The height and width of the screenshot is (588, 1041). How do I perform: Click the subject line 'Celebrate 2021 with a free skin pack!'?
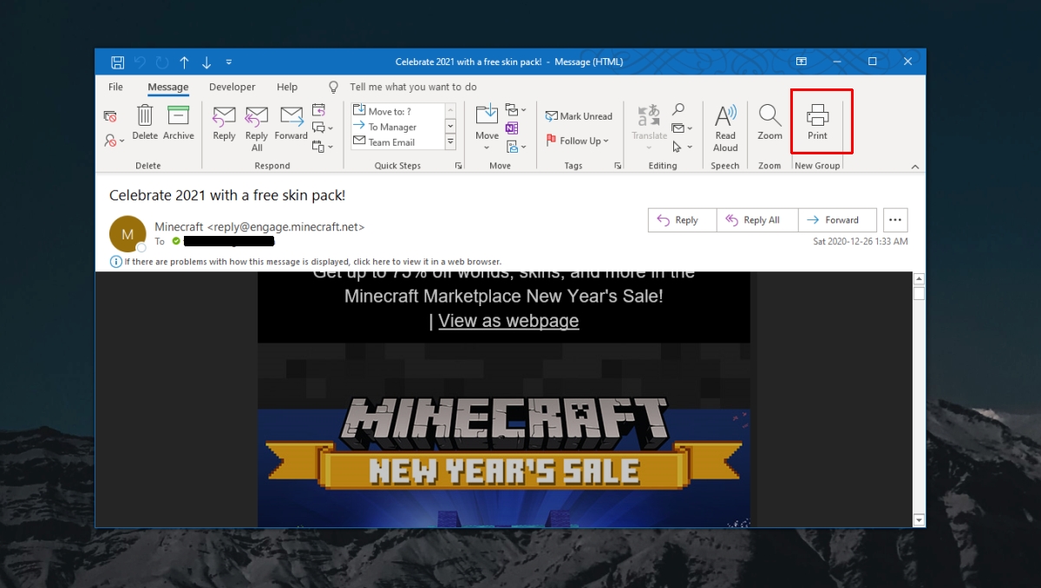pos(227,195)
